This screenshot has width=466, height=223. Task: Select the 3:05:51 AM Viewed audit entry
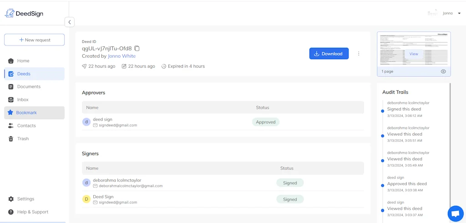(x=408, y=134)
